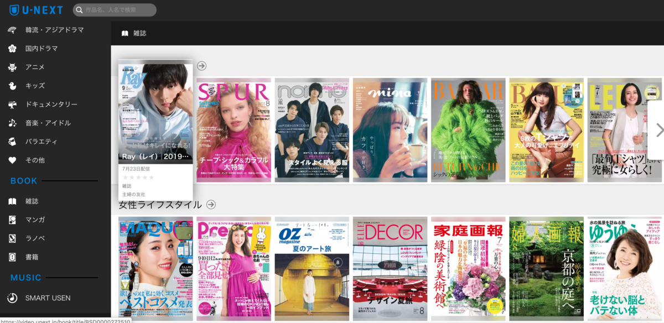Screen dimensions: 664x323
Task: Open the SPUR magazine cover
Action: tap(234, 130)
